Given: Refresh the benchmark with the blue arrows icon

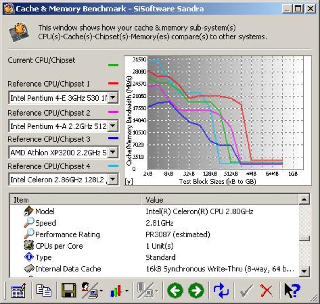Looking at the screenshot, I should tap(221, 290).
